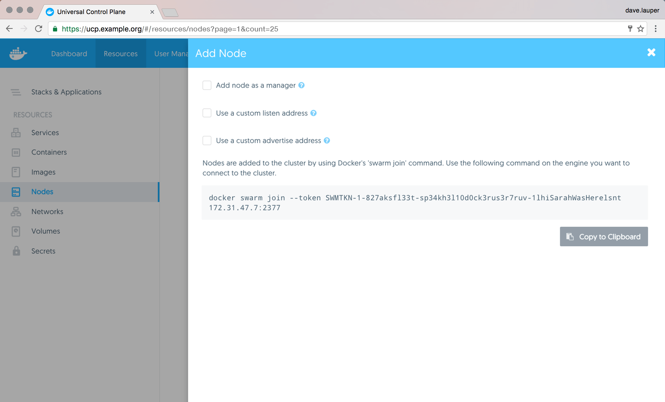
Task: Check Use a custom listen address
Action: [207, 113]
